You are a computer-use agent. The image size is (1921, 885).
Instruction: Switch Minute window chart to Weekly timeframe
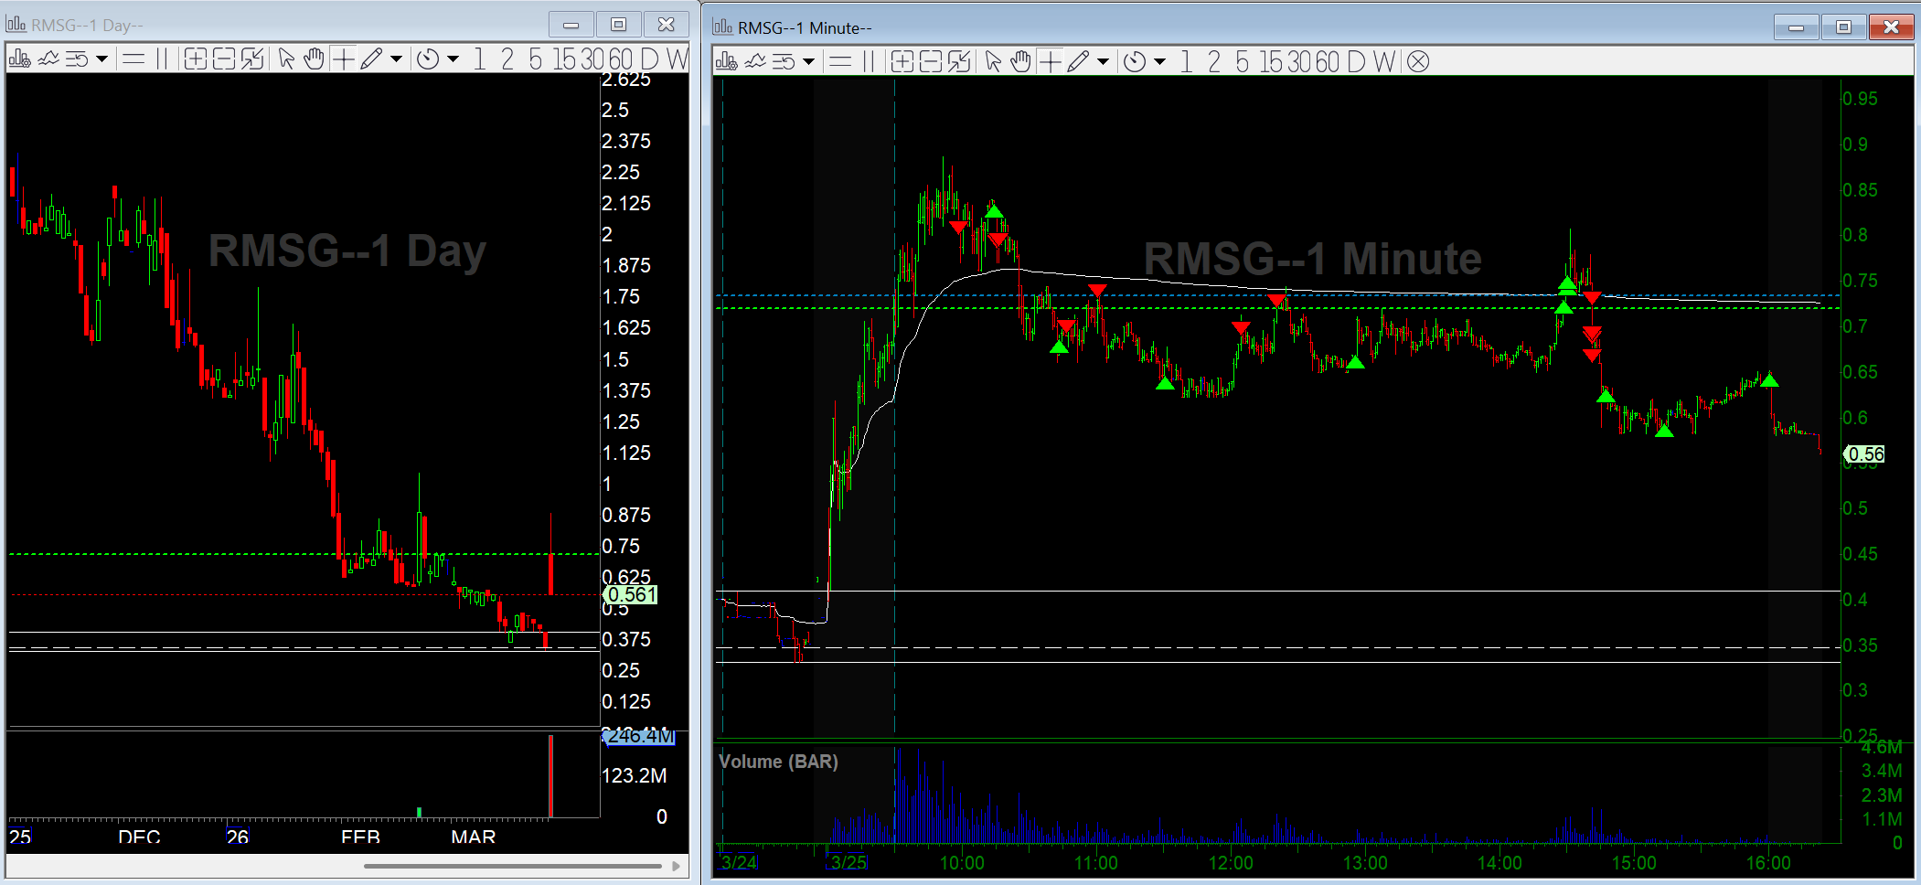pos(1384,61)
